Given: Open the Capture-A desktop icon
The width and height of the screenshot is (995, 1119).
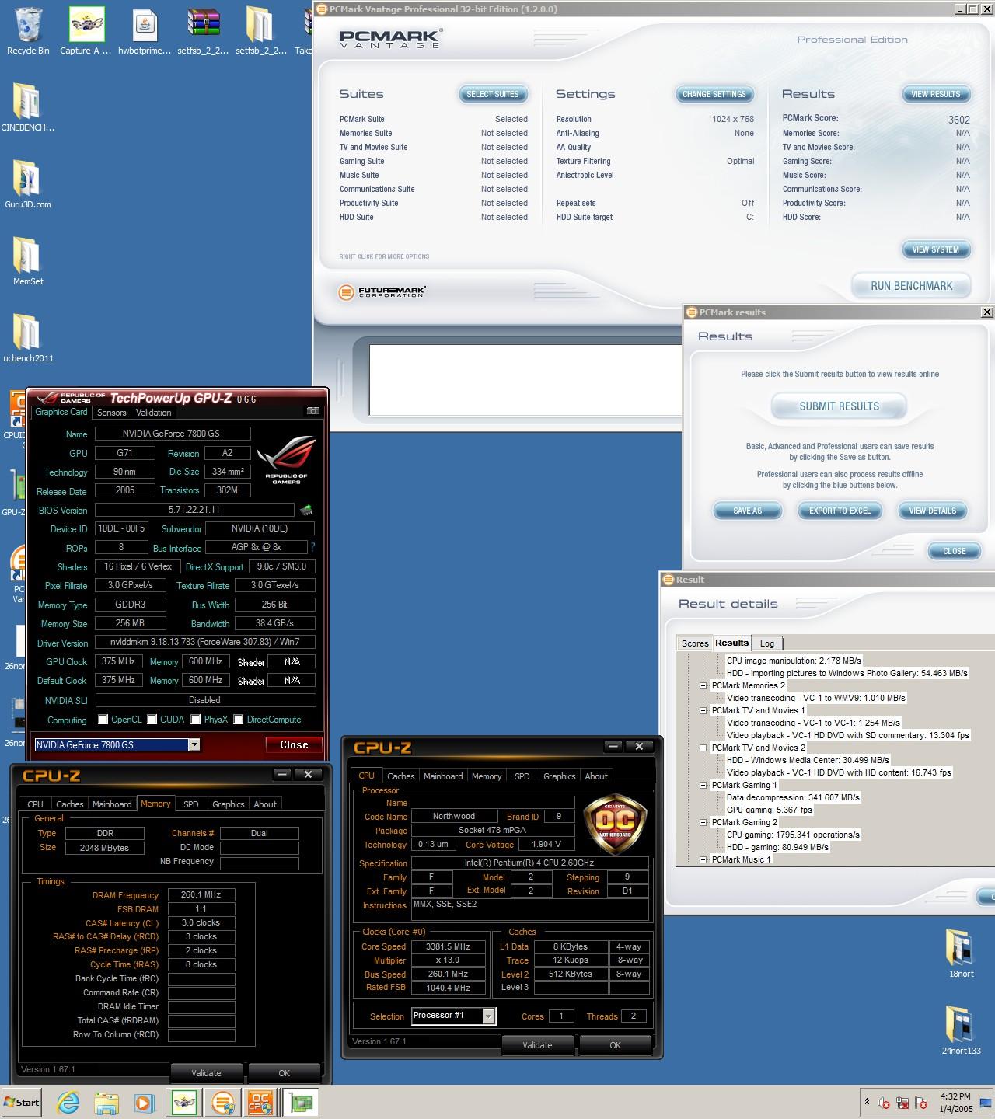Looking at the screenshot, I should 86,31.
